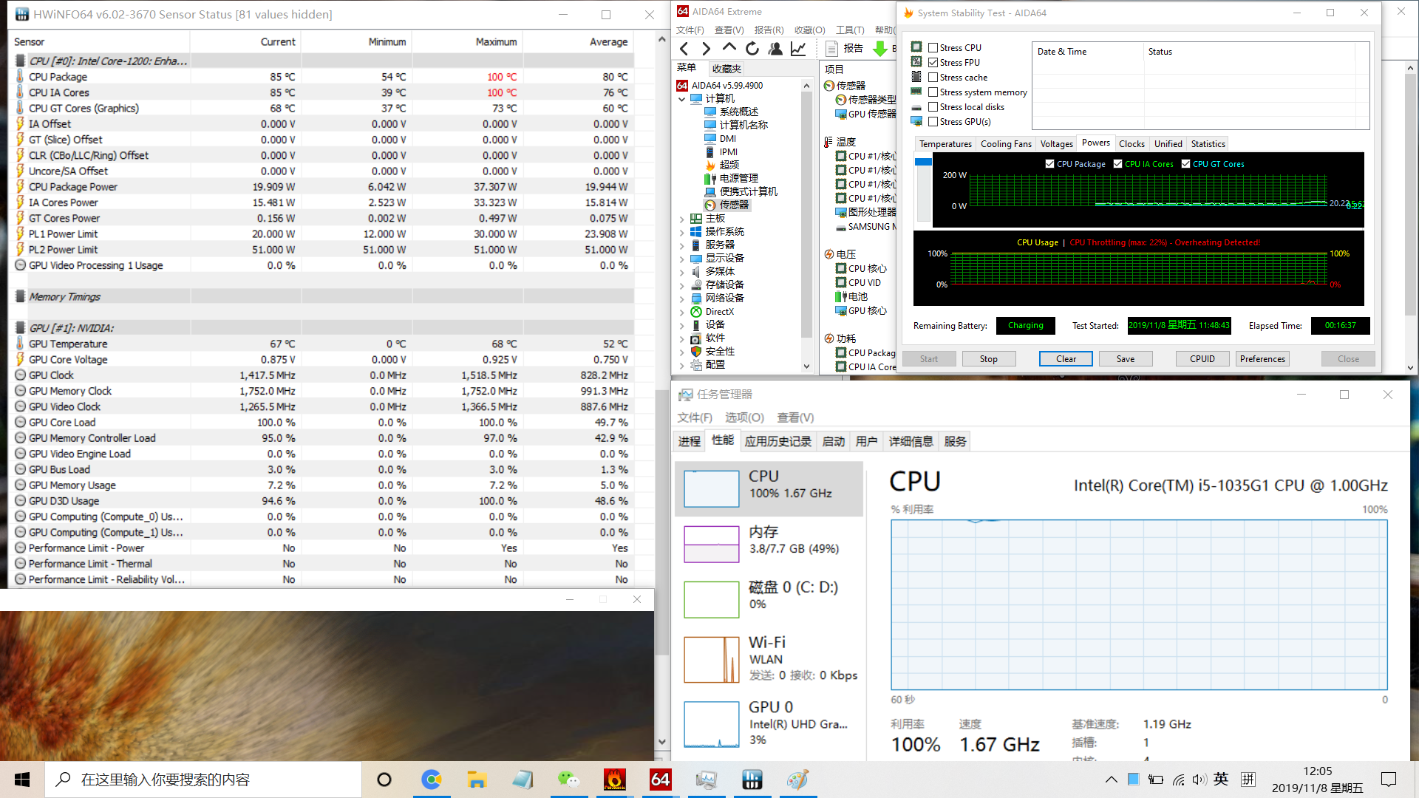Image resolution: width=1419 pixels, height=798 pixels.
Task: Select 超频 overclock item in AIDA64 tree
Action: [729, 165]
